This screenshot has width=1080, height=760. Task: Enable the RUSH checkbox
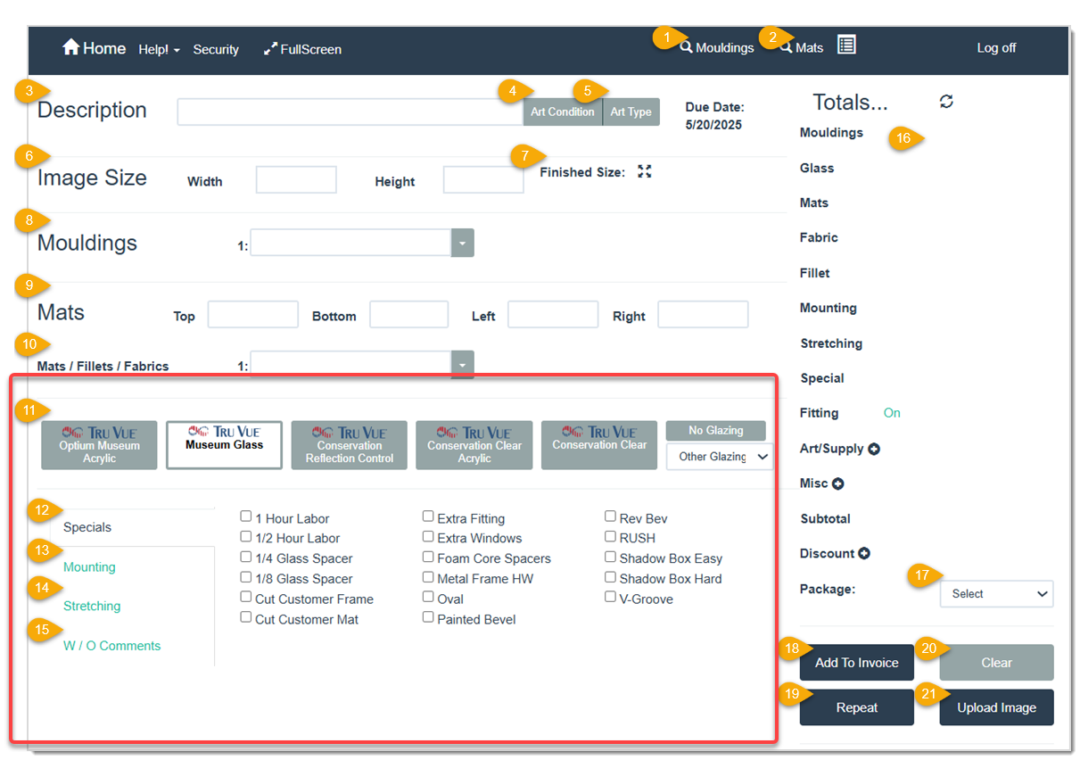(610, 537)
